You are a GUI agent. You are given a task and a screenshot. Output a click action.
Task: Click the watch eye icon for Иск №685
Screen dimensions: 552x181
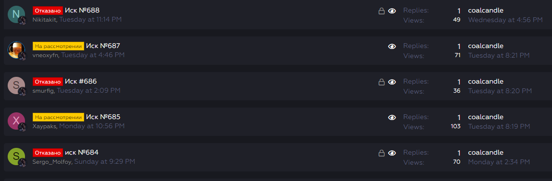pyautogui.click(x=392, y=118)
